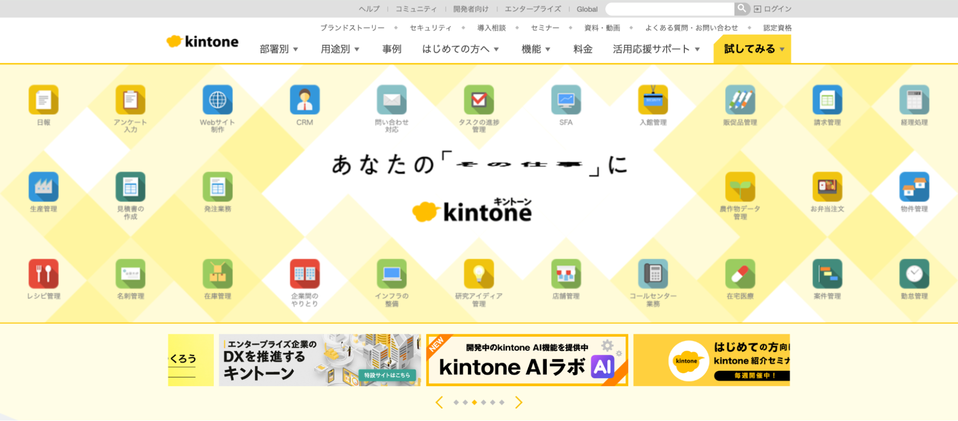Select the 生産管理 factory icon
This screenshot has height=421, width=958.
tap(44, 187)
